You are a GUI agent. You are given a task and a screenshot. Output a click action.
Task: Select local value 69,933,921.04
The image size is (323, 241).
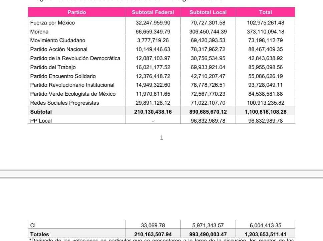(x=208, y=67)
